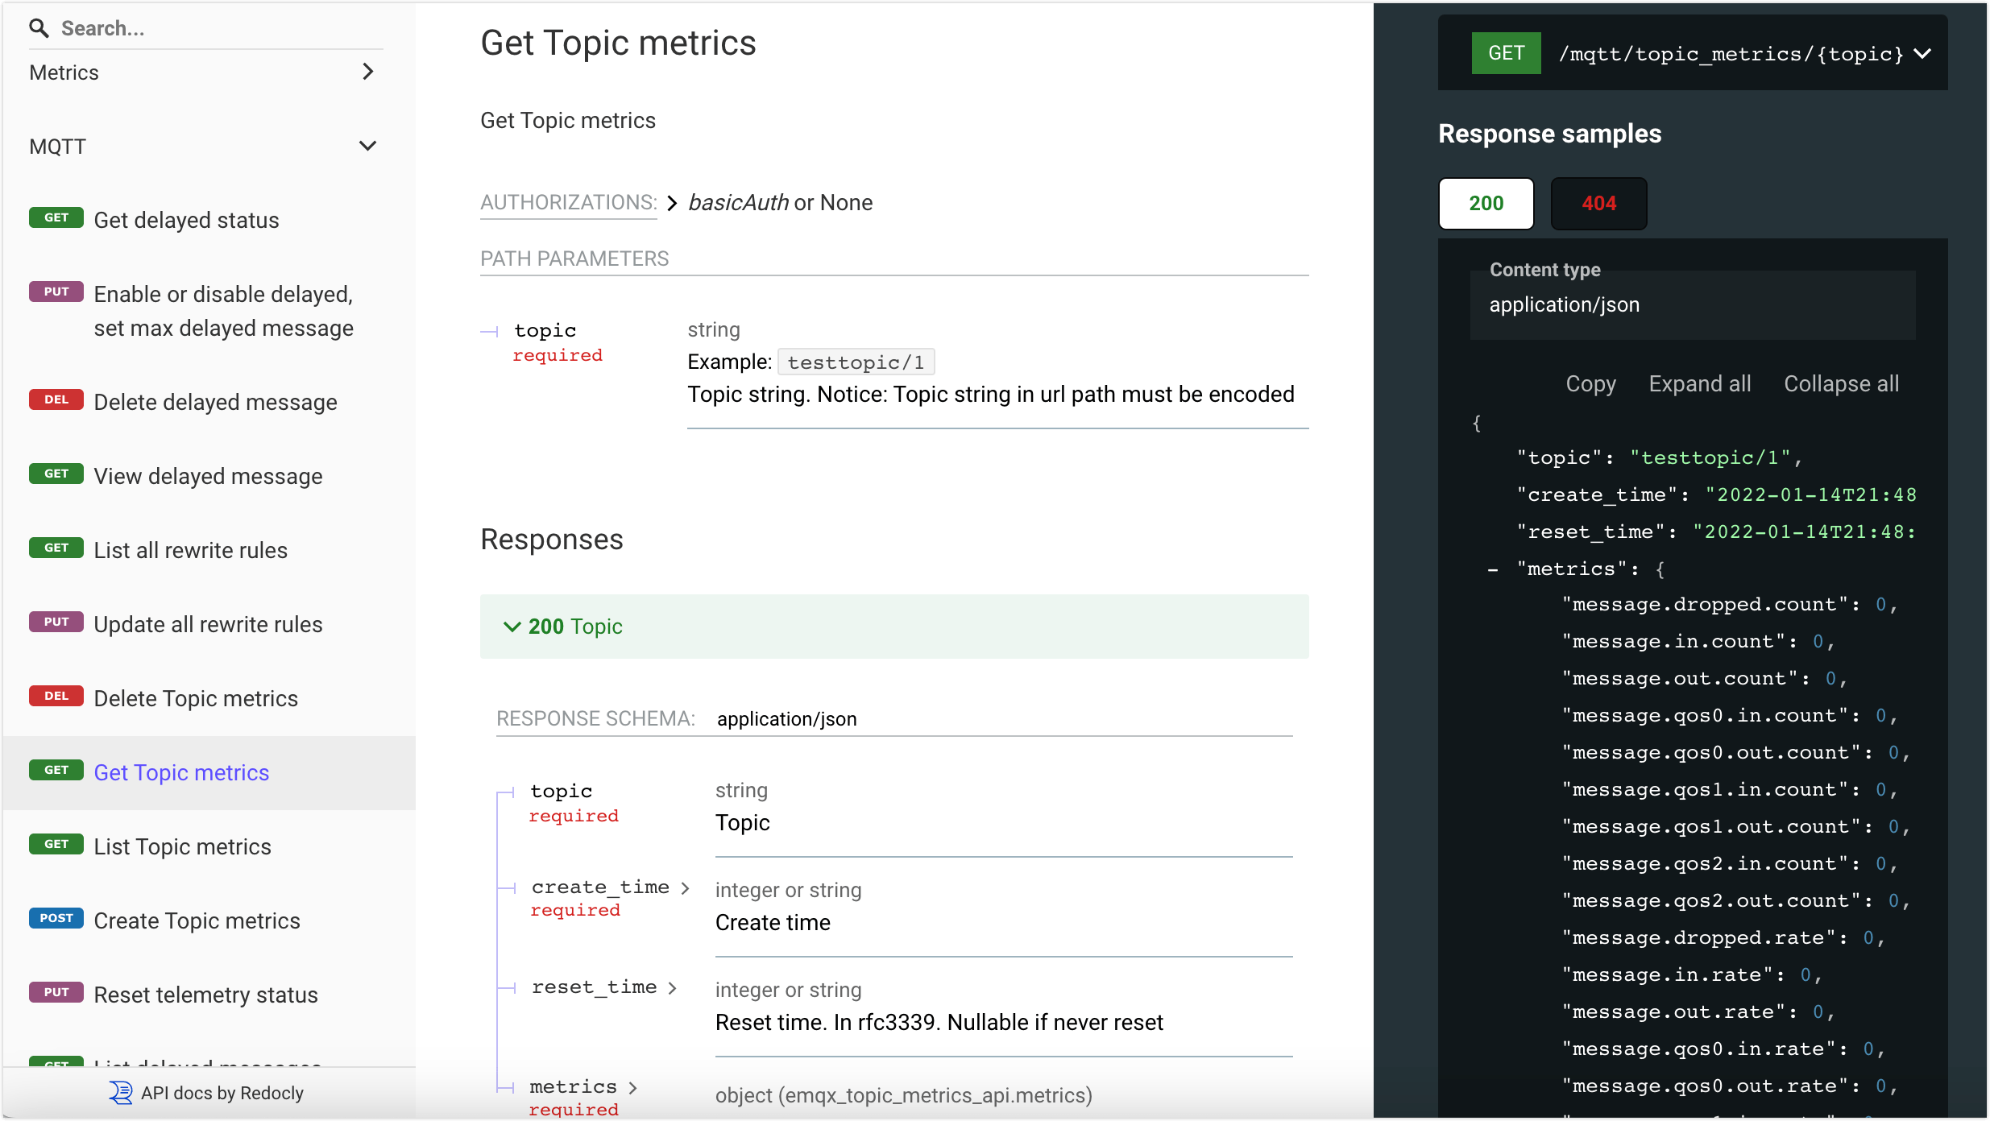Click inside the Search input field

click(201, 27)
